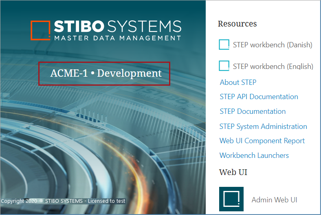
Task: Click the Resources heading
Action: [x=237, y=24]
